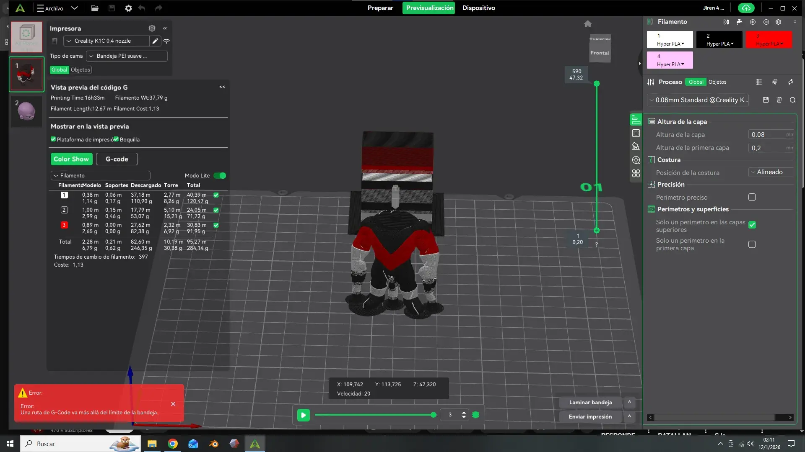
Task: Click the edit printer pencil icon
Action: (x=155, y=41)
